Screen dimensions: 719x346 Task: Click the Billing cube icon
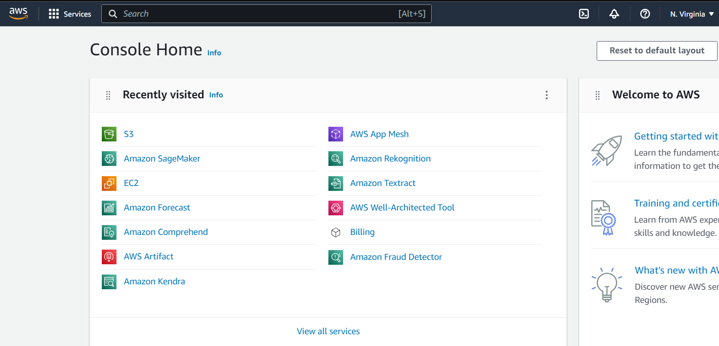[336, 232]
